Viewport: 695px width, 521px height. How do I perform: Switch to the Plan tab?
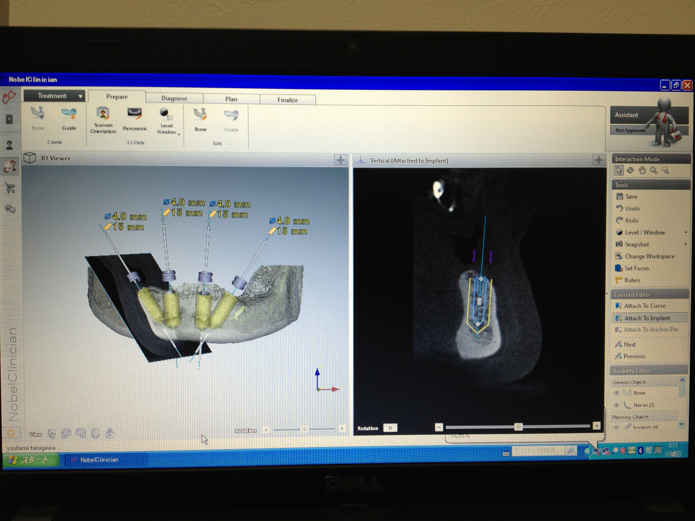pos(231,99)
